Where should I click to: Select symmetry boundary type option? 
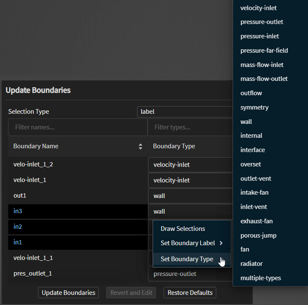point(254,107)
